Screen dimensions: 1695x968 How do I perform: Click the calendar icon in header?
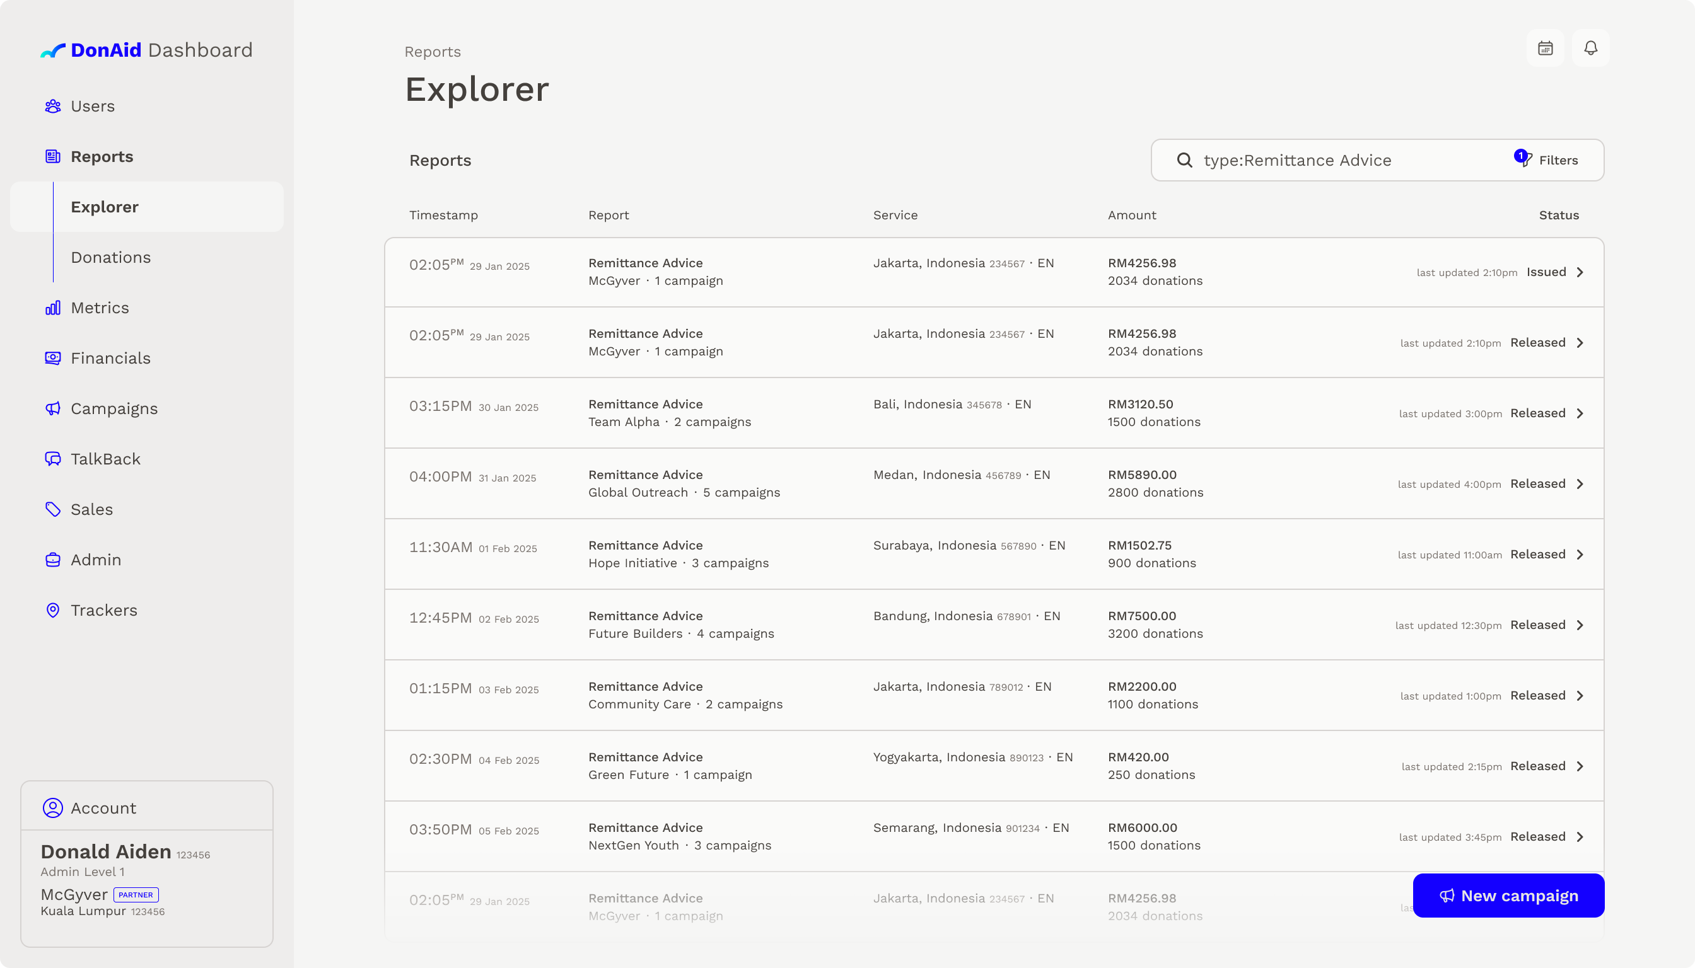click(x=1545, y=48)
